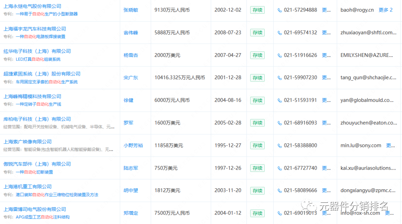The width and height of the screenshot is (402, 224).
Task: Open legal representative 罗军
Action: coord(128,123)
